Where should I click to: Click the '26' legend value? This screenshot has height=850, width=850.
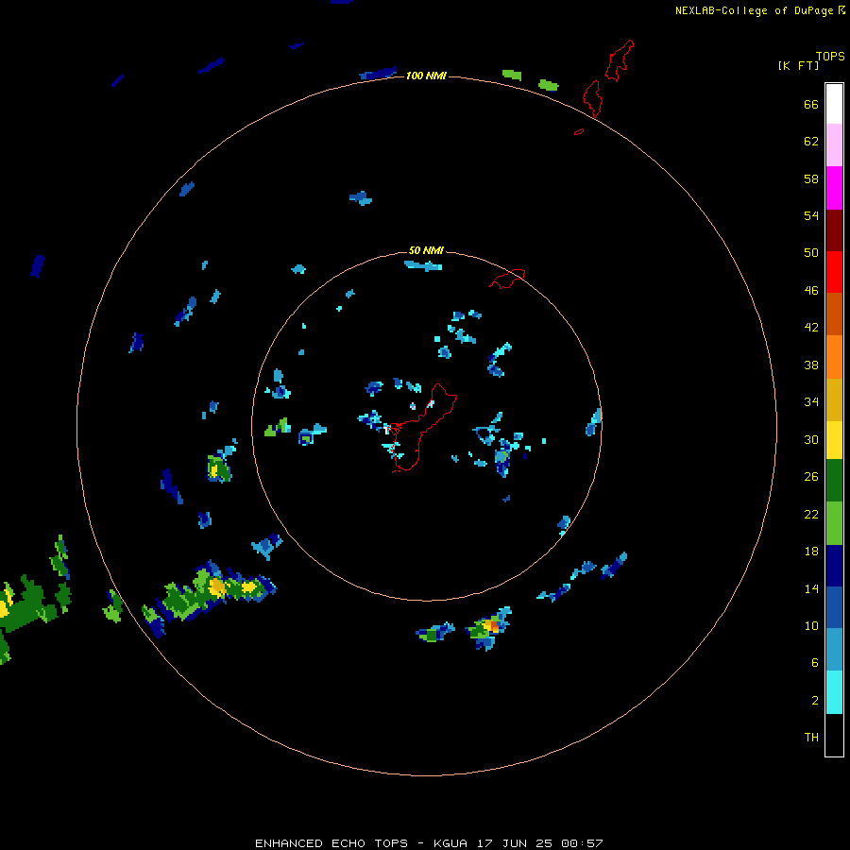point(811,477)
